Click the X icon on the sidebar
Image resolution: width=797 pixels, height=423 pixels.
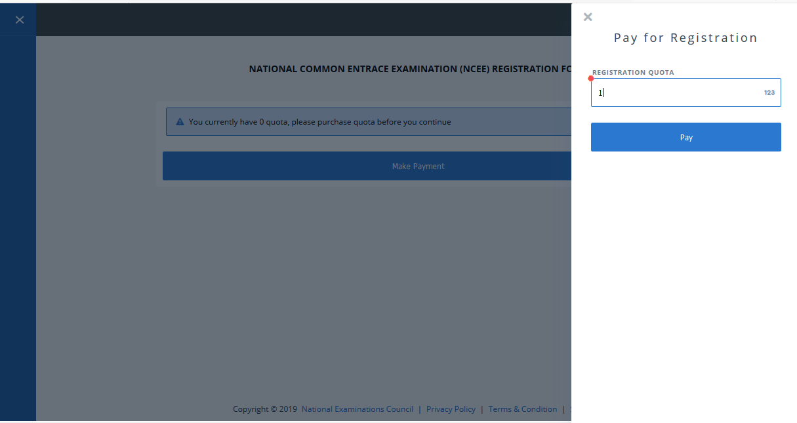[x=18, y=19]
